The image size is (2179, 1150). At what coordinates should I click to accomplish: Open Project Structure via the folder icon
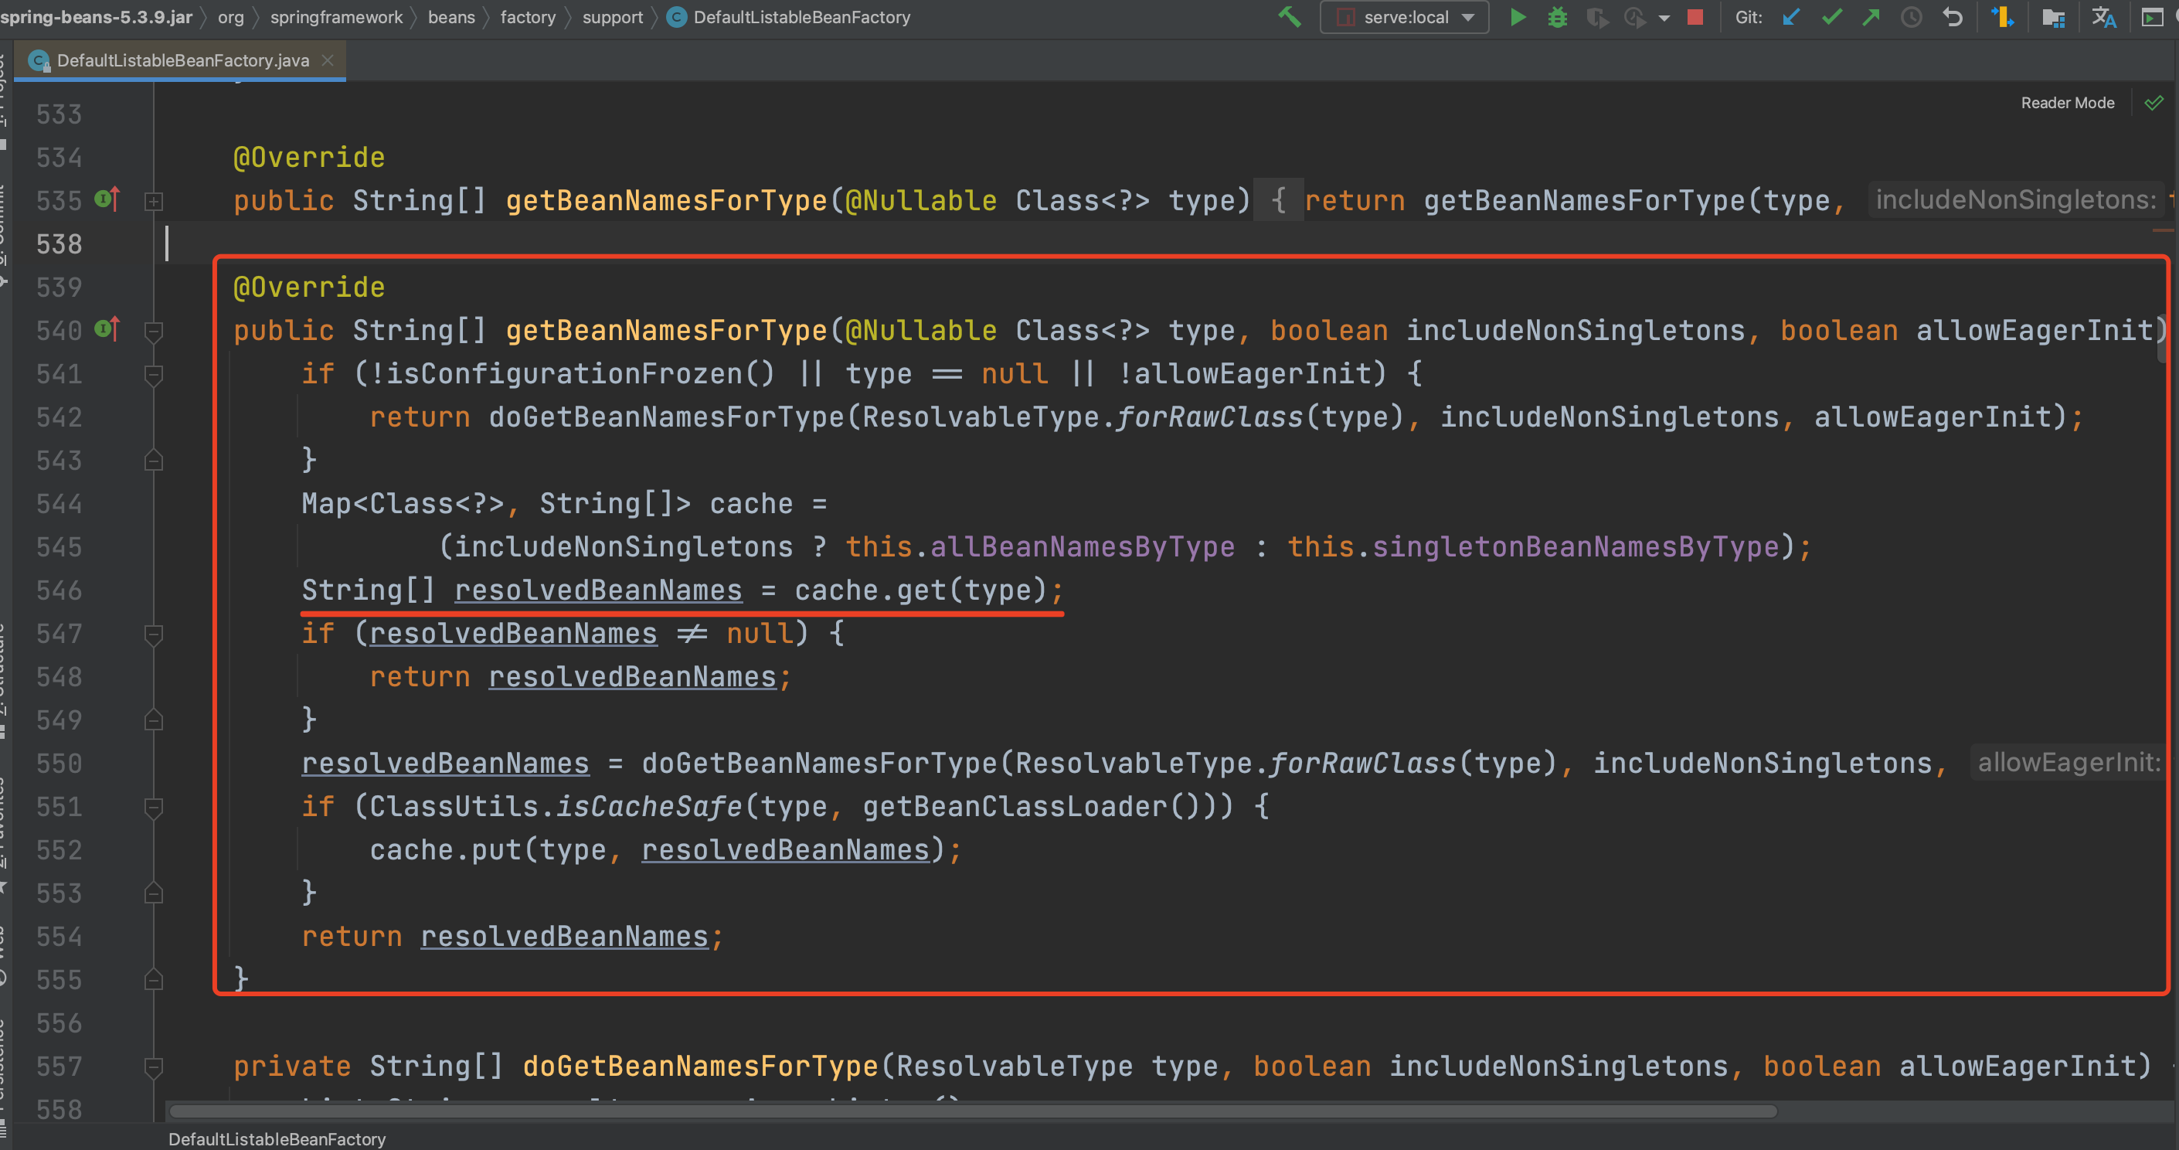[x=2054, y=17]
